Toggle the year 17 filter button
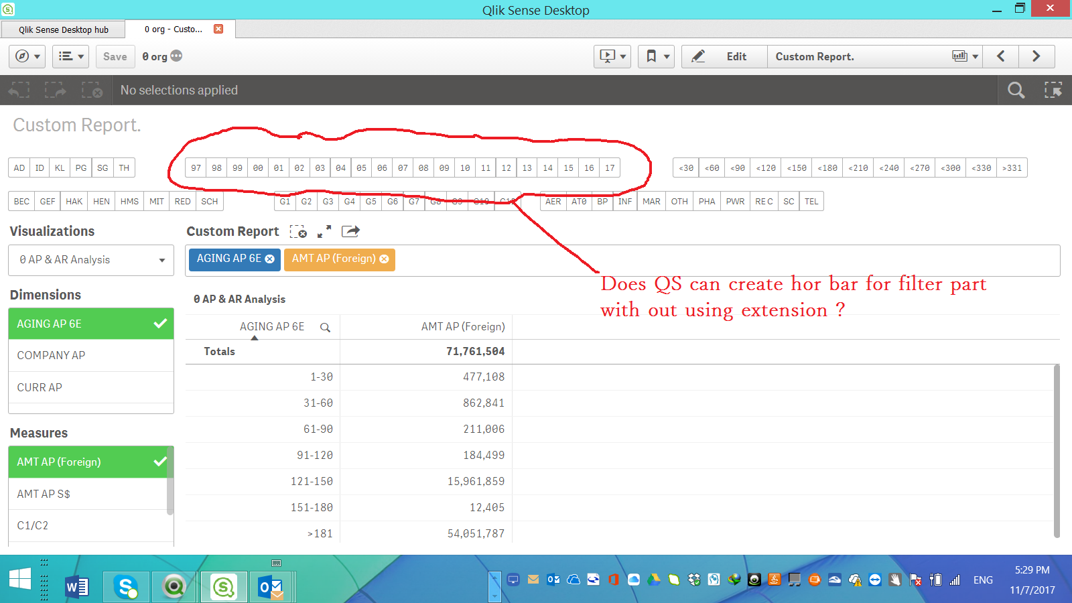1072x603 pixels. pyautogui.click(x=610, y=168)
